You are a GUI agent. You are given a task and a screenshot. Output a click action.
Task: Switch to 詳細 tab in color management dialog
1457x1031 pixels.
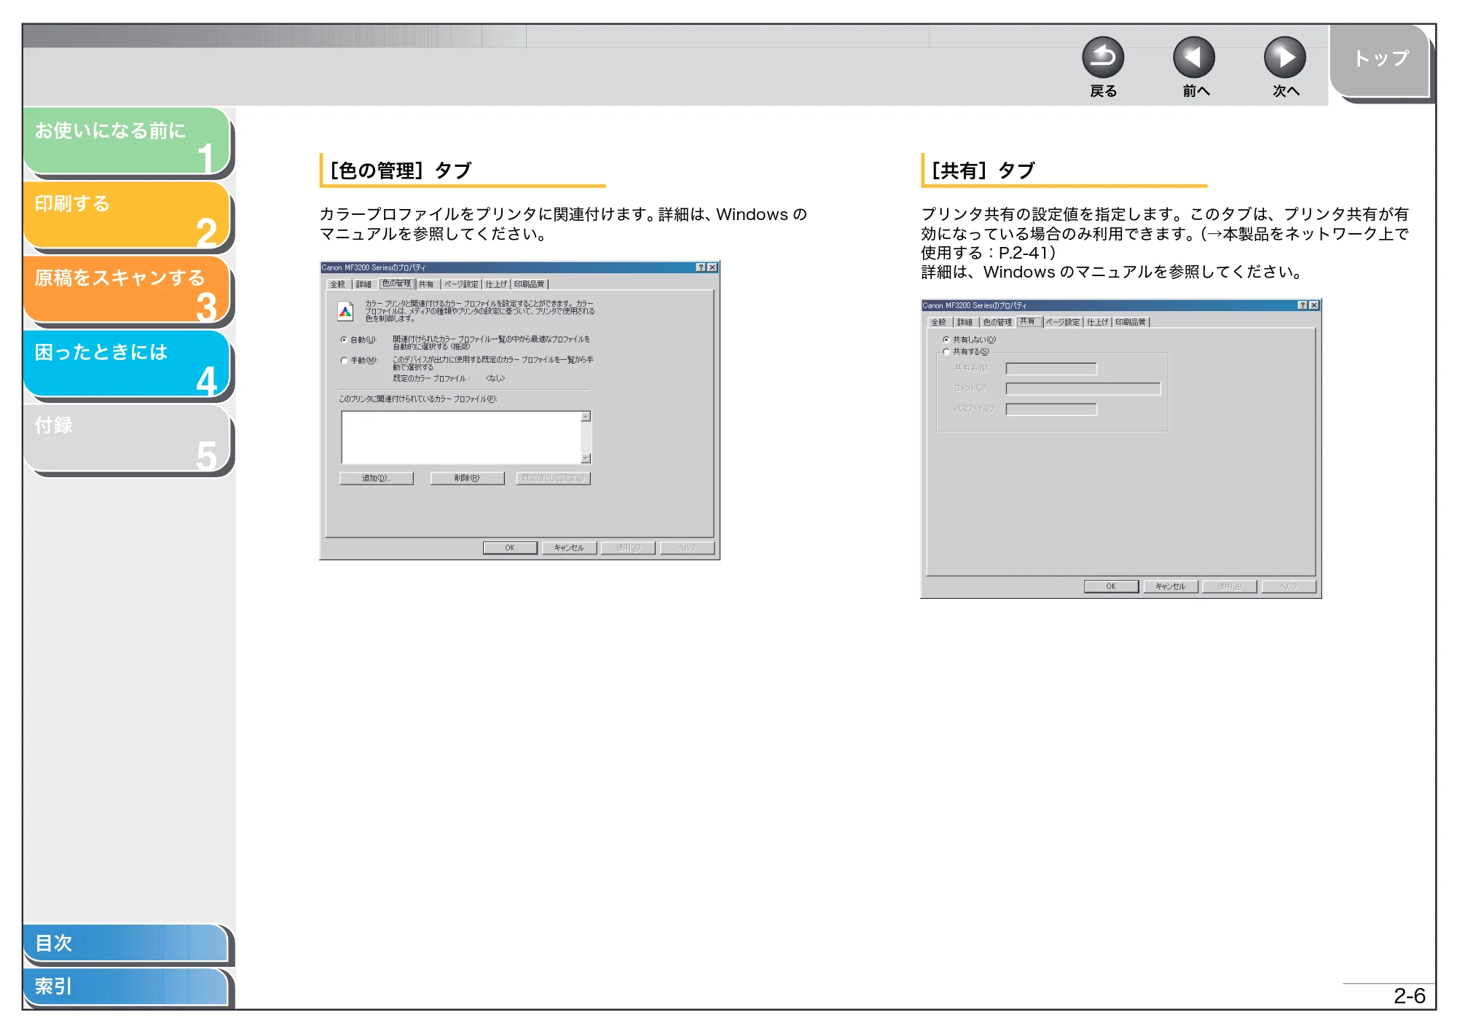coord(364,284)
